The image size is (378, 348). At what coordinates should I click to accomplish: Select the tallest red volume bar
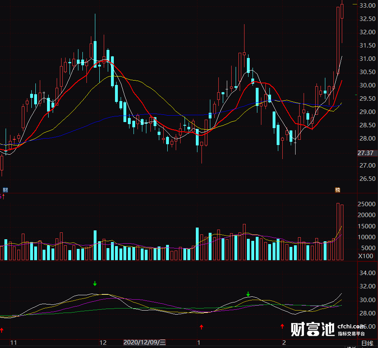click(x=338, y=232)
